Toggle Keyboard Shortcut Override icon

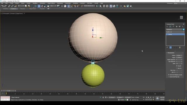point(65,6)
